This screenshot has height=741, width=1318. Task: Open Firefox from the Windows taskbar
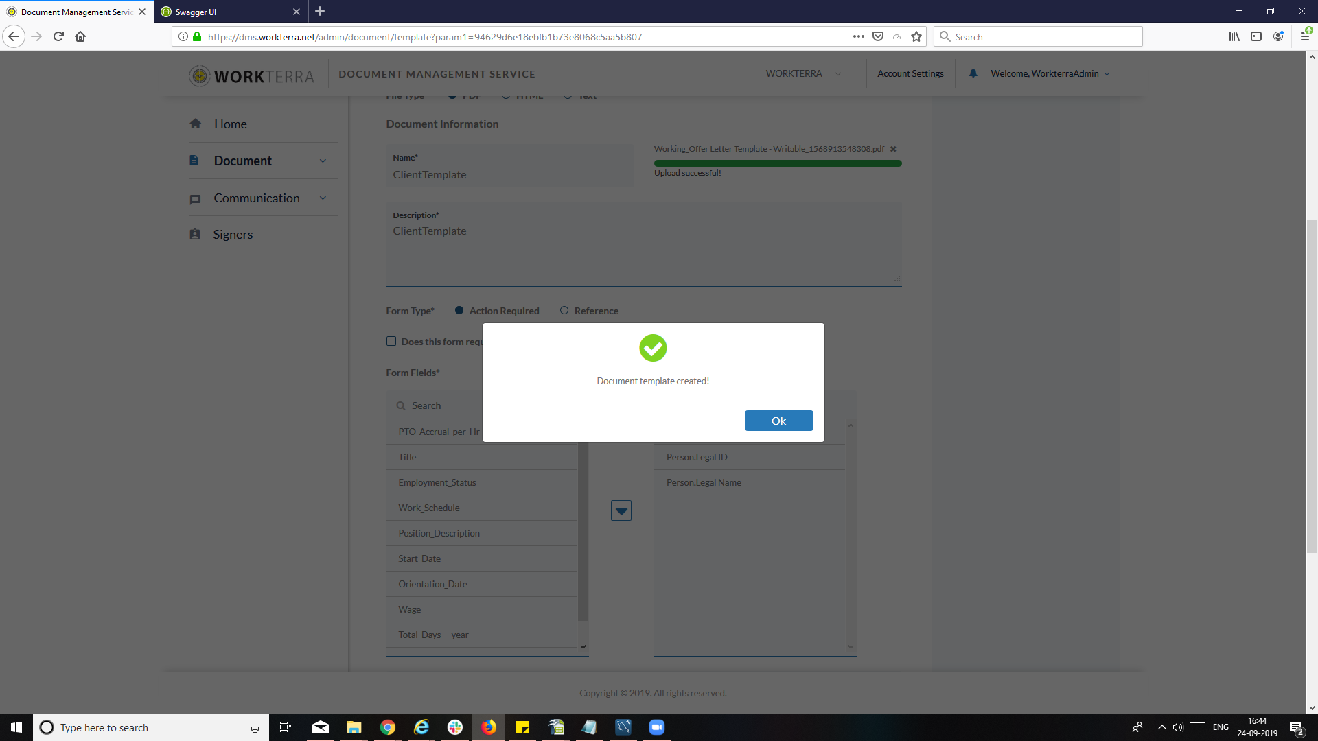pos(489,727)
